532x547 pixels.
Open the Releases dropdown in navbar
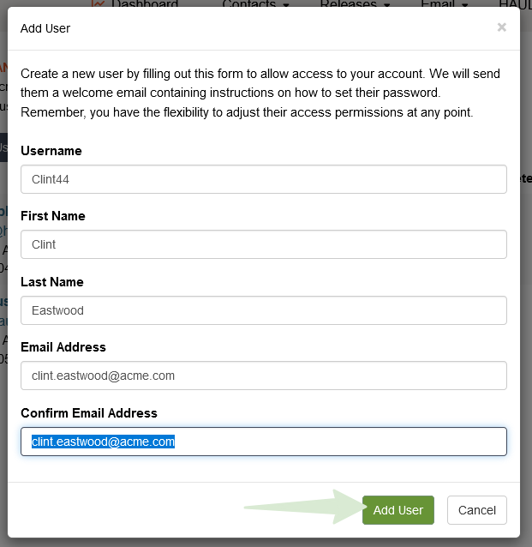[x=356, y=4]
